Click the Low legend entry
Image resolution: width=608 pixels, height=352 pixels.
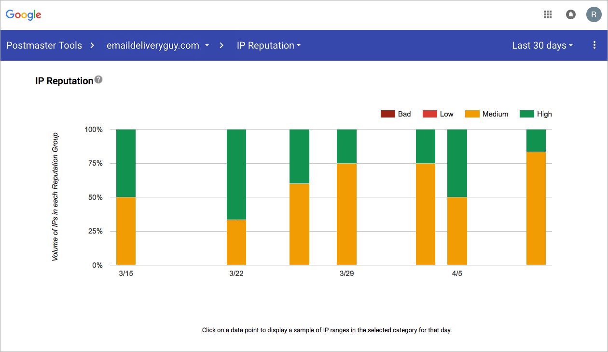click(438, 114)
